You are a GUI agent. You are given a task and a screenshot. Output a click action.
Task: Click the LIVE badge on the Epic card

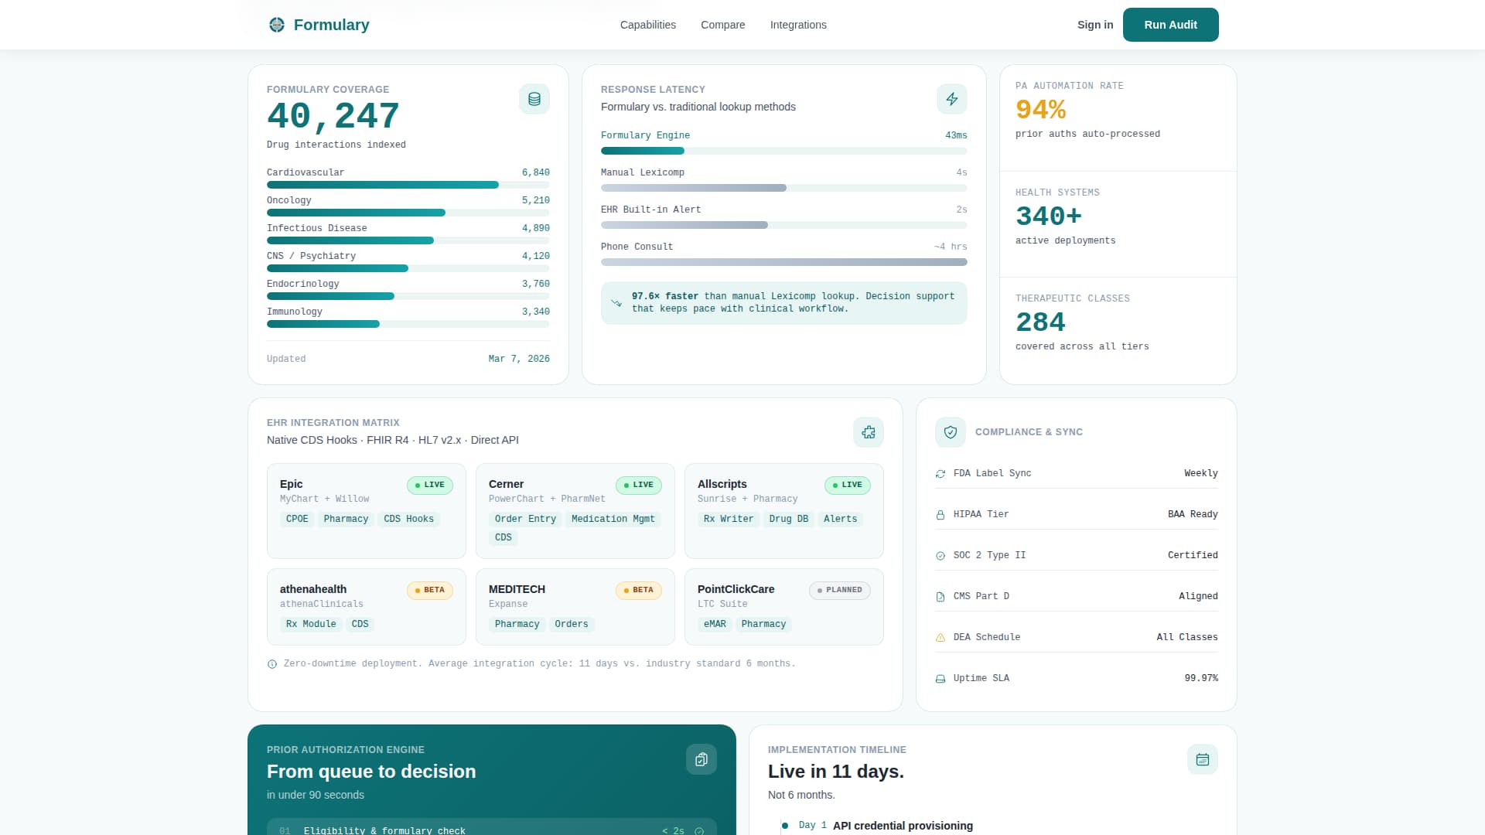(430, 485)
